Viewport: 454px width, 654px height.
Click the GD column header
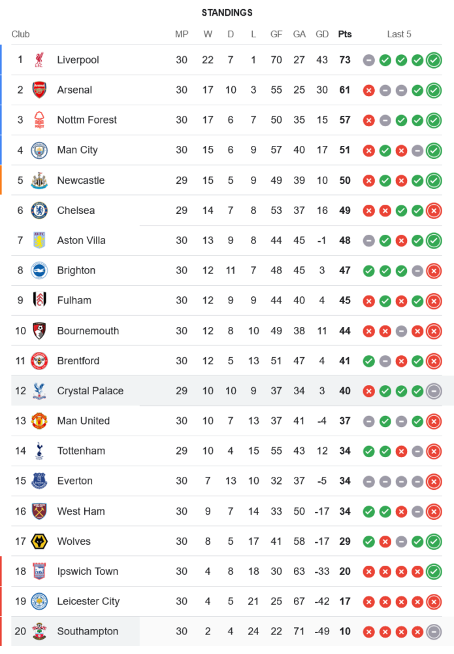click(x=322, y=34)
